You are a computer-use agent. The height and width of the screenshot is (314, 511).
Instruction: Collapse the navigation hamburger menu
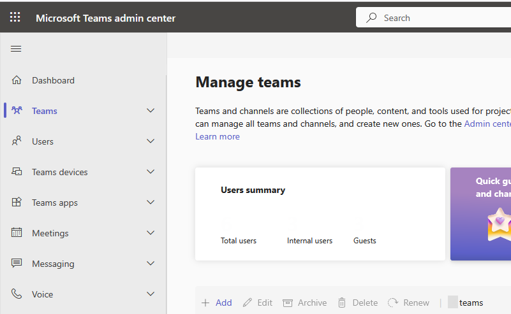point(17,49)
